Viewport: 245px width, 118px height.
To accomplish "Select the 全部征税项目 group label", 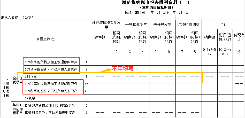I will click(18, 80).
